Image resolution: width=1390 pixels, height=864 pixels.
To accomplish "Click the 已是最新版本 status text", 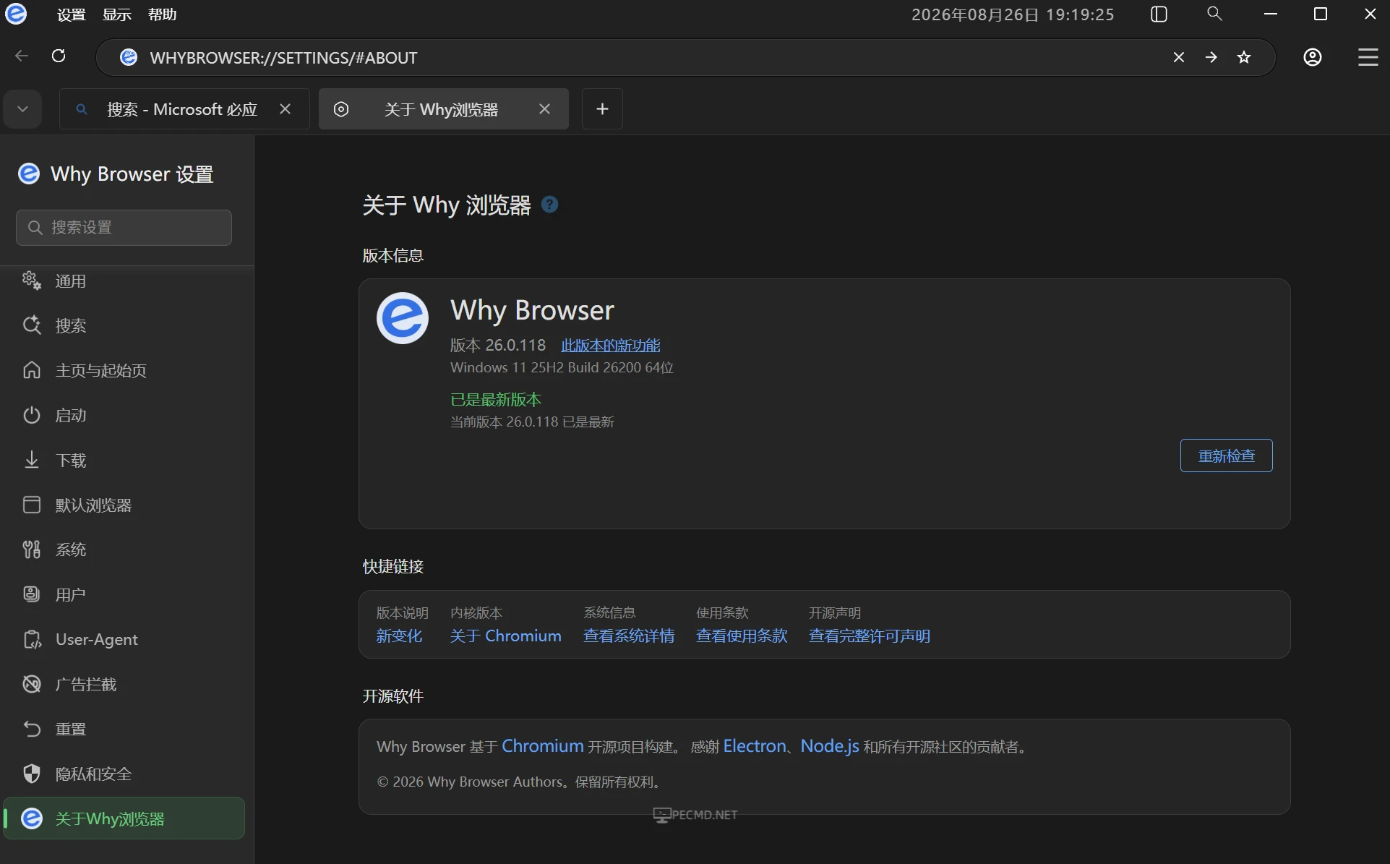I will [x=496, y=400].
